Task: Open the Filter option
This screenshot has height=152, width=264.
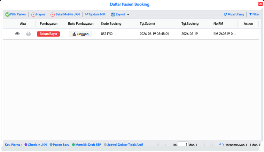Action: tap(254, 15)
